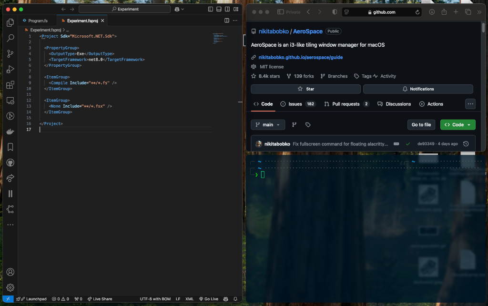Viewport: 488px width, 306px height.
Task: Open the nikitabobko.github.io/aerospace/guide link
Action: click(x=300, y=57)
